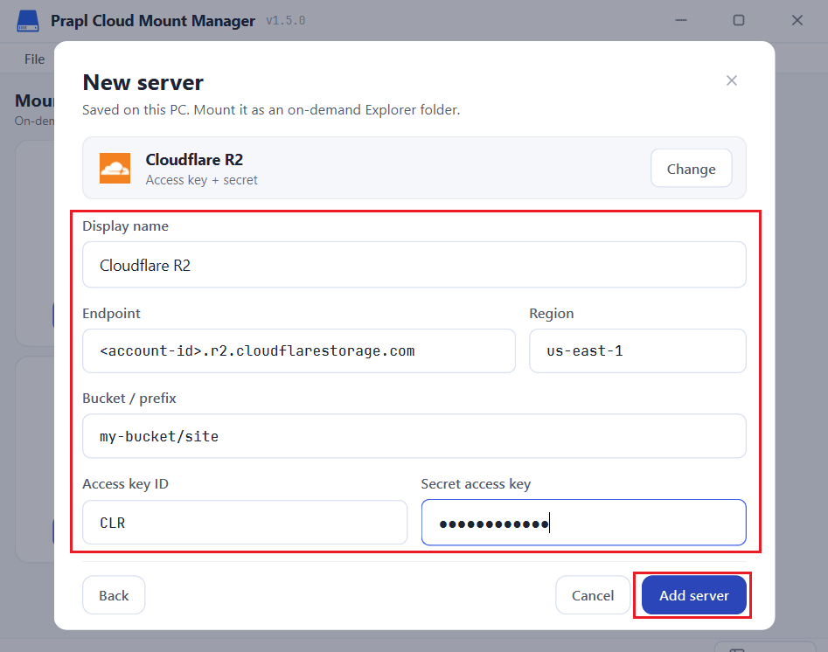
Task: Open the File menu
Action: [x=34, y=59]
